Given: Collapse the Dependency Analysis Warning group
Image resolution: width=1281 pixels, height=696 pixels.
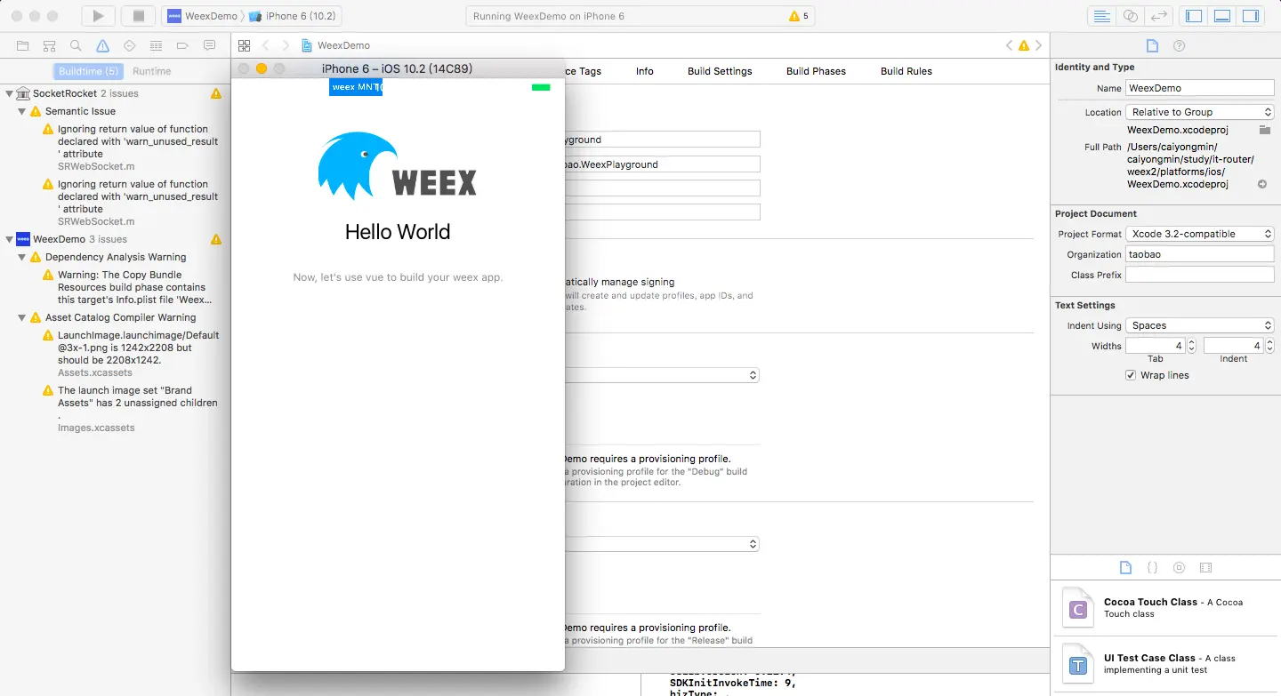Looking at the screenshot, I should [x=22, y=257].
